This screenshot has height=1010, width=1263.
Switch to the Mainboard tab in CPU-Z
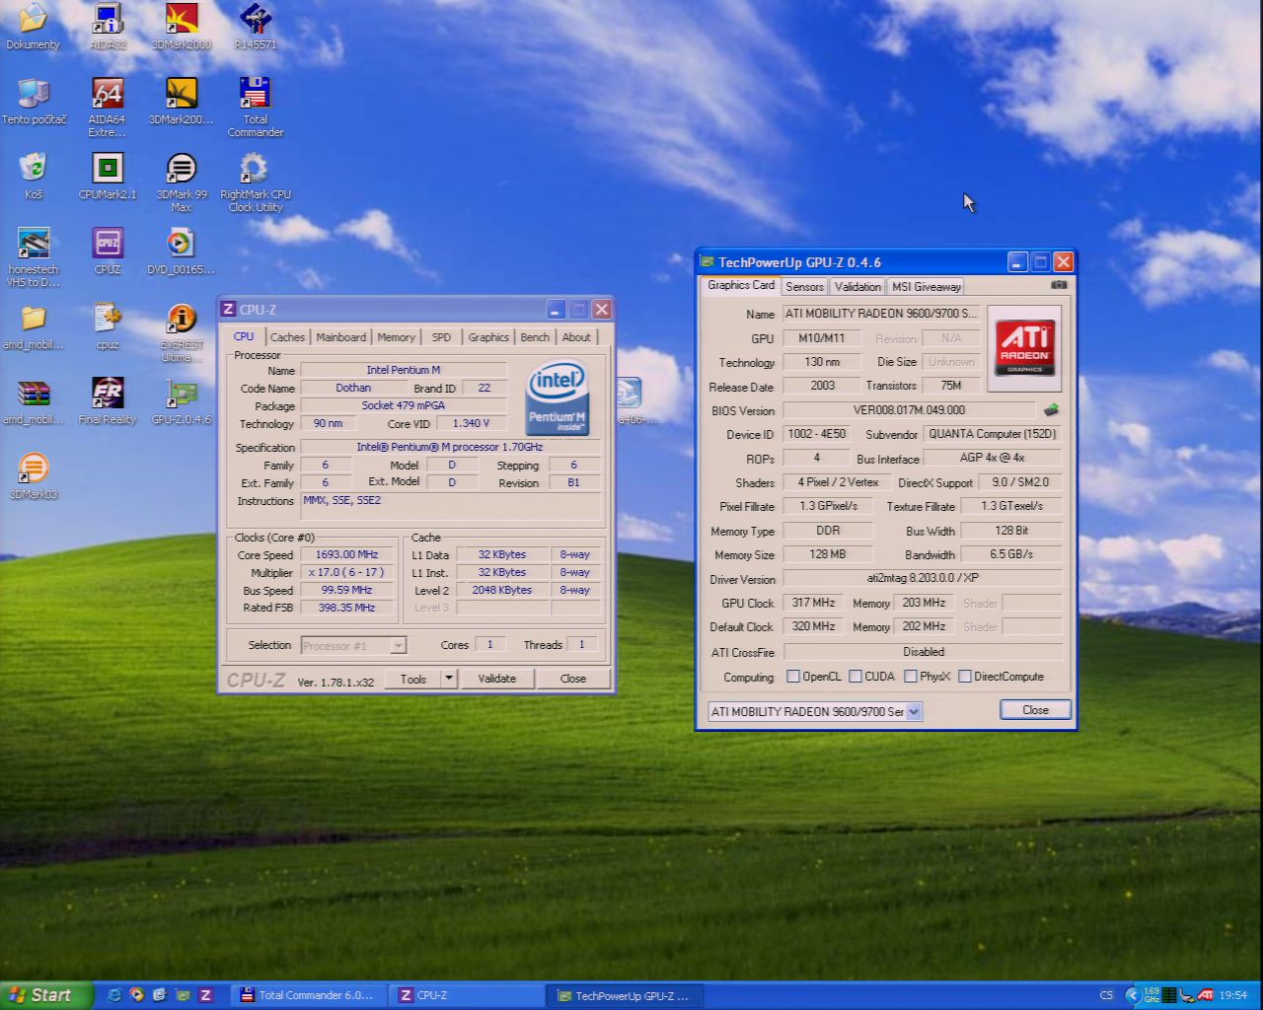point(340,337)
